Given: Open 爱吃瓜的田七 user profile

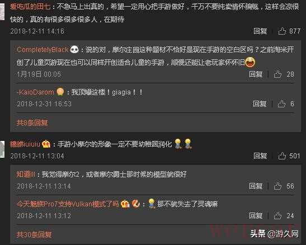Looking at the screenshot, I should tap(30, 7).
